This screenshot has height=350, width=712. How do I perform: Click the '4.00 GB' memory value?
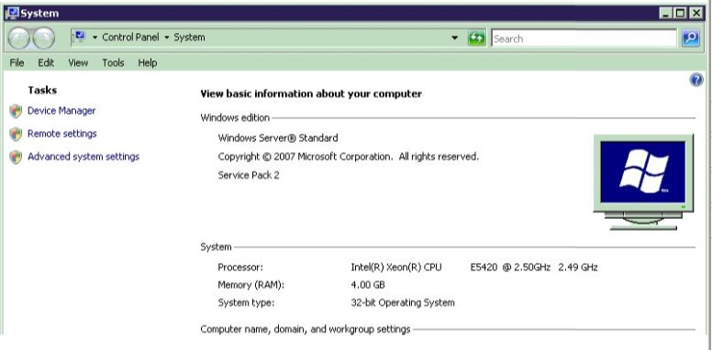[x=368, y=285]
